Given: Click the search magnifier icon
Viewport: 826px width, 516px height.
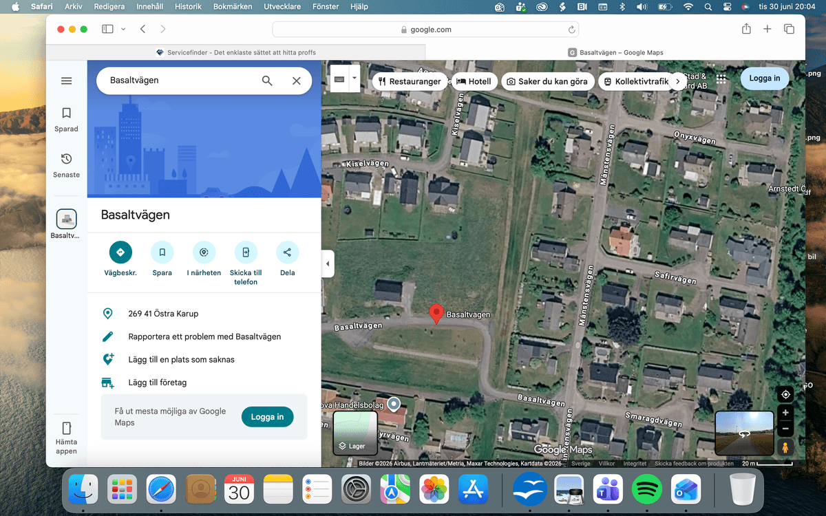Looking at the screenshot, I should tap(267, 80).
